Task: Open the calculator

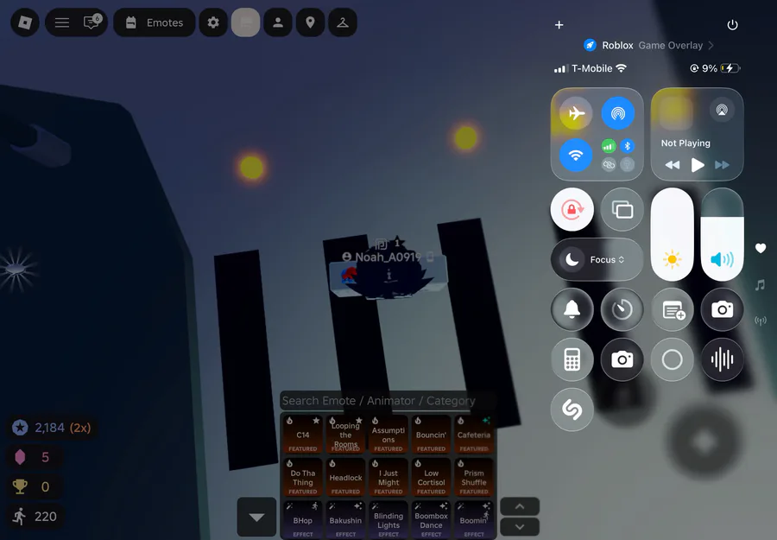Action: tap(572, 359)
